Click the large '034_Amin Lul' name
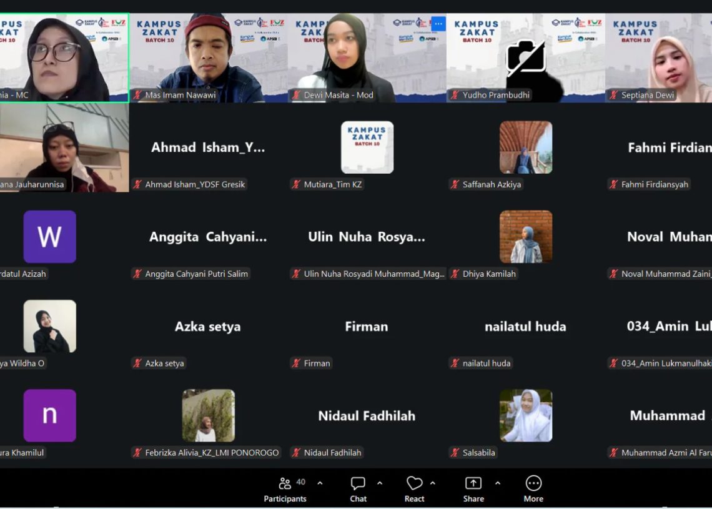This screenshot has height=509, width=712. [x=670, y=326]
